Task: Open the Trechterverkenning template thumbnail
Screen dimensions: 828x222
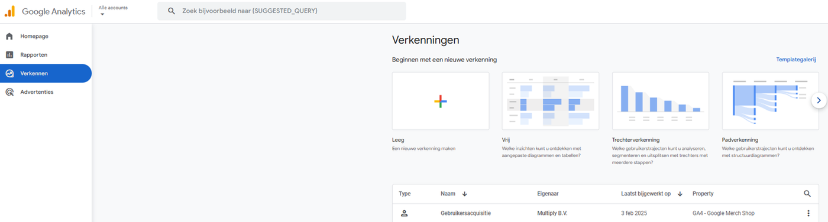Action: [661, 101]
